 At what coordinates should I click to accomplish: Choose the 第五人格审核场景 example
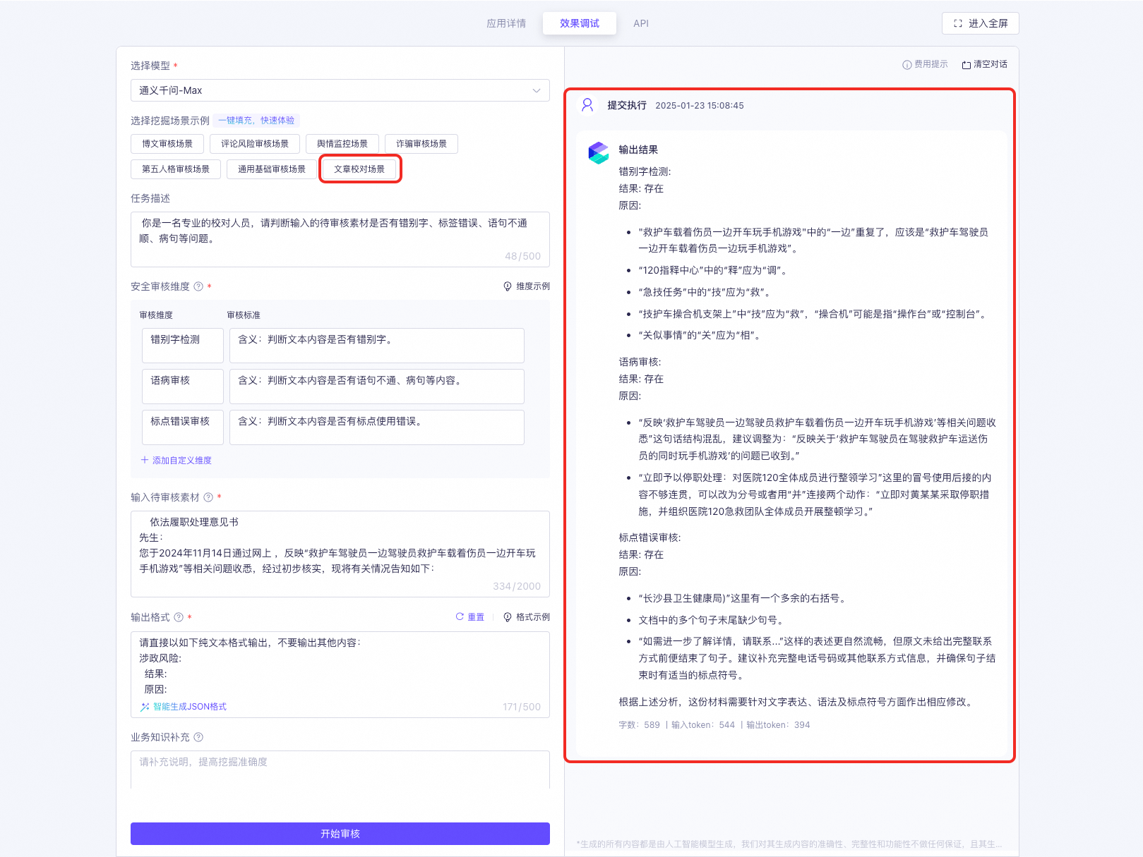176,169
